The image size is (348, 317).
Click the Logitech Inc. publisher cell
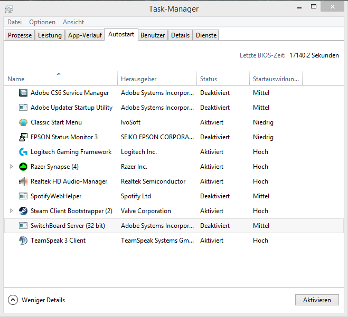click(x=139, y=152)
